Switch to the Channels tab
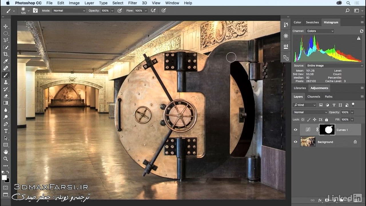This screenshot has height=206, width=366. (x=314, y=97)
